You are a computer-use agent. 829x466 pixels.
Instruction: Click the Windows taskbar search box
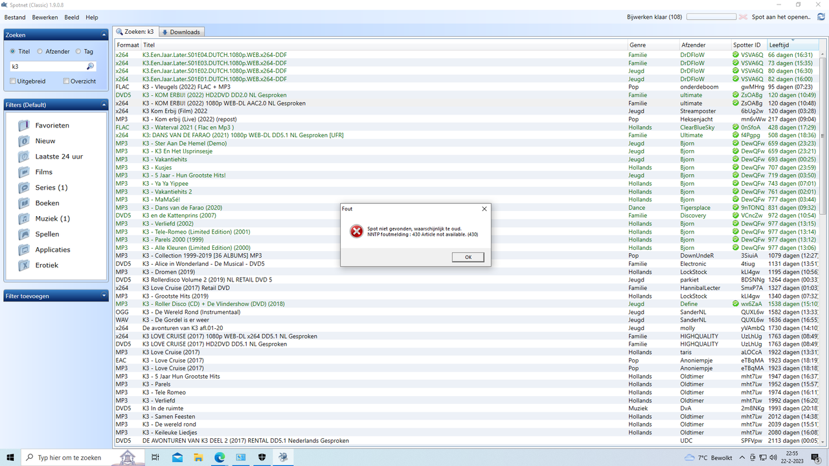[83, 458]
